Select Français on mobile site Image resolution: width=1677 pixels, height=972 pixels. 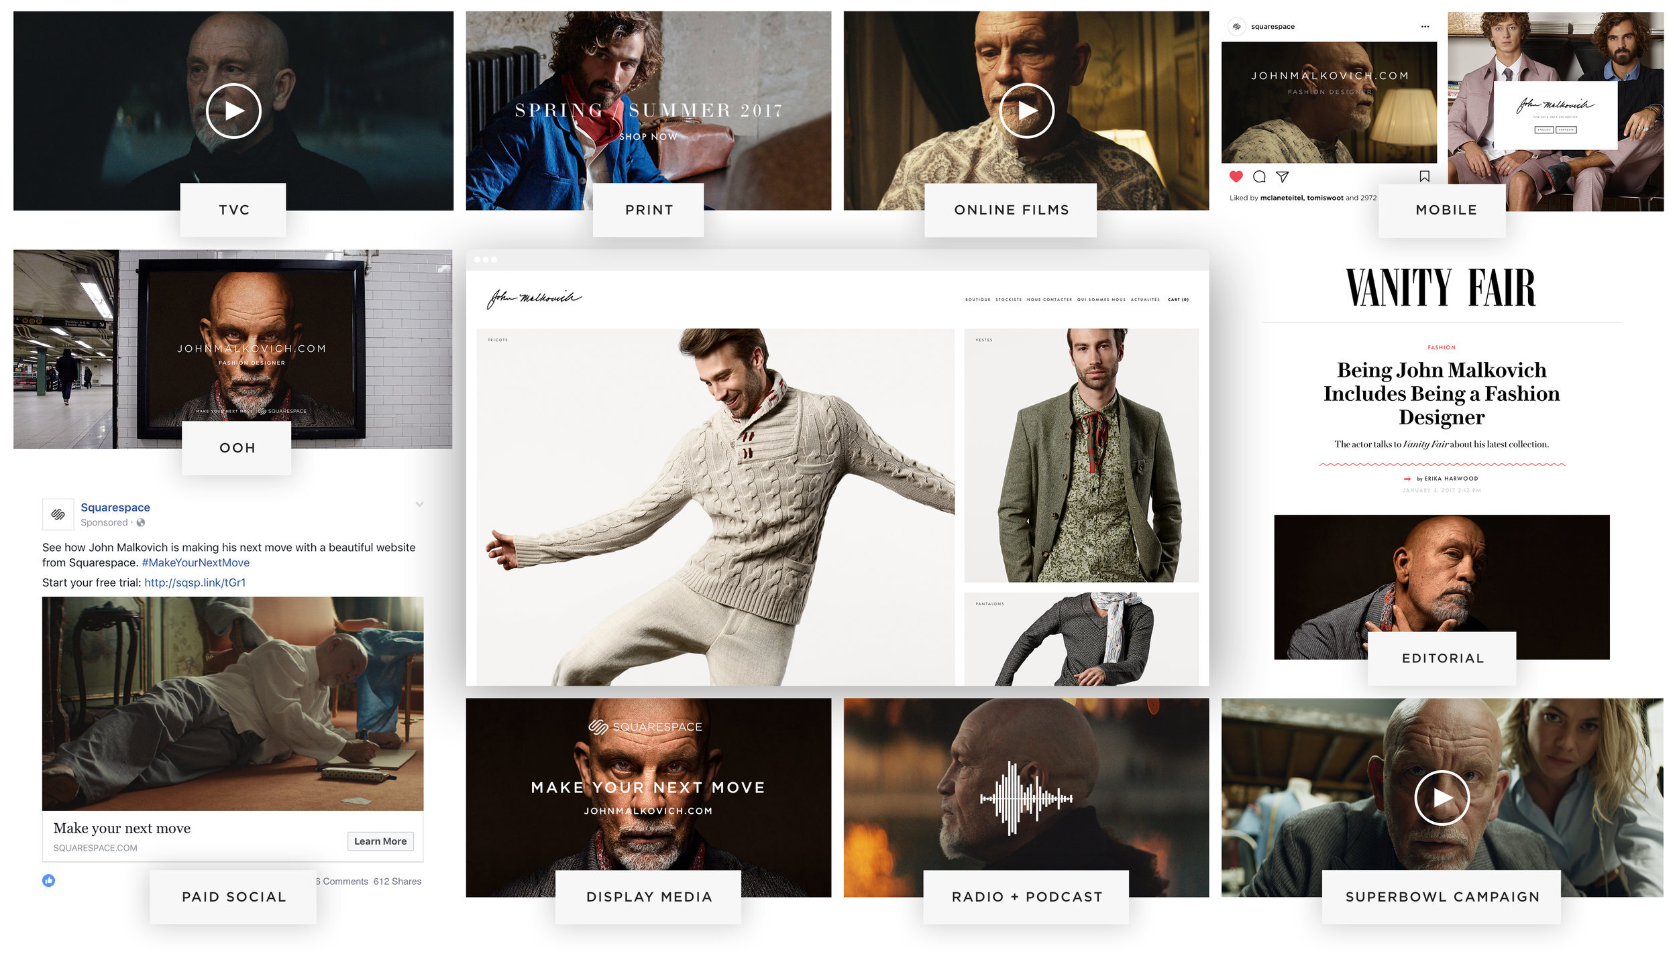(1566, 129)
